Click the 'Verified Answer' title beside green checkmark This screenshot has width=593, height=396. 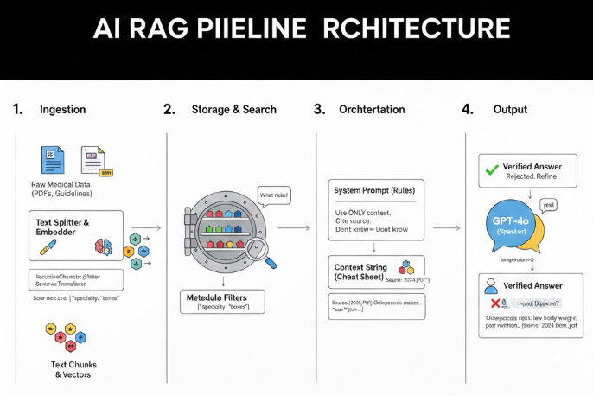pyautogui.click(x=532, y=166)
